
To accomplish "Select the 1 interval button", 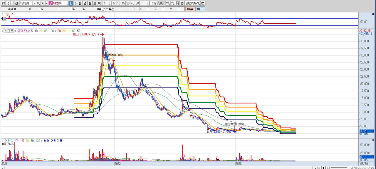I will pyautogui.click(x=105, y=3).
